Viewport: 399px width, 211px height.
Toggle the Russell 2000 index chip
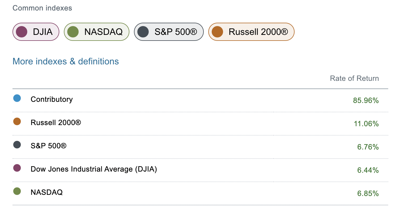point(251,32)
